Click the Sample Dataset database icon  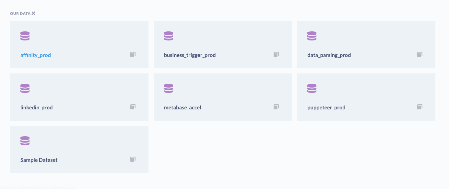point(25,141)
